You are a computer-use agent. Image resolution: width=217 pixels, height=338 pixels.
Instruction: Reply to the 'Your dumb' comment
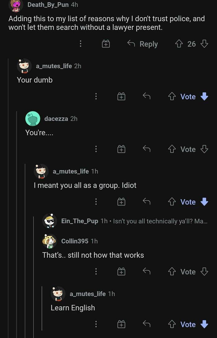(x=147, y=97)
